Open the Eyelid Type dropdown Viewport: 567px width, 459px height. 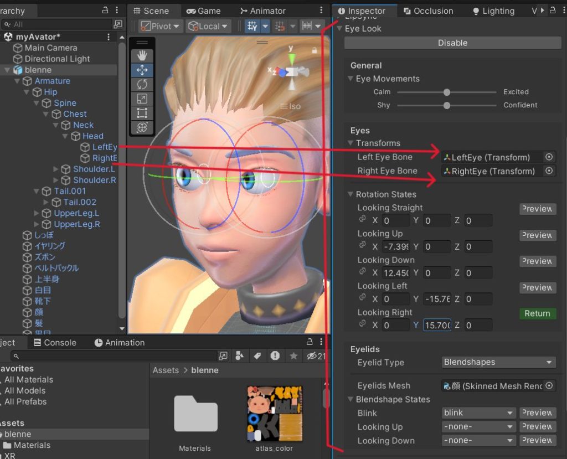tap(498, 362)
